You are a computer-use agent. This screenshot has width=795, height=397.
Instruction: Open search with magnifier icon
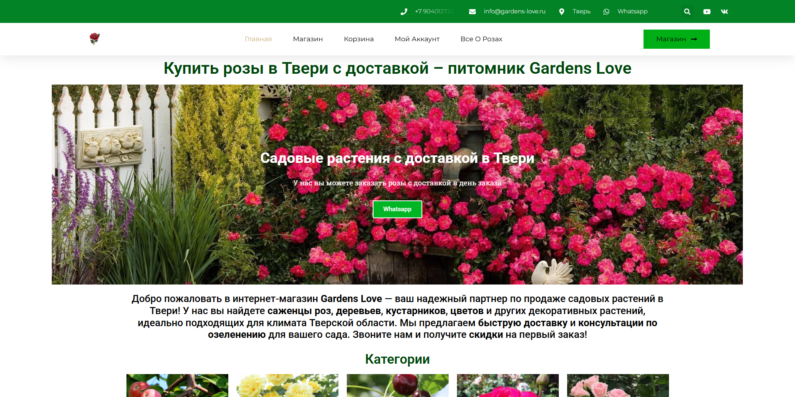687,12
